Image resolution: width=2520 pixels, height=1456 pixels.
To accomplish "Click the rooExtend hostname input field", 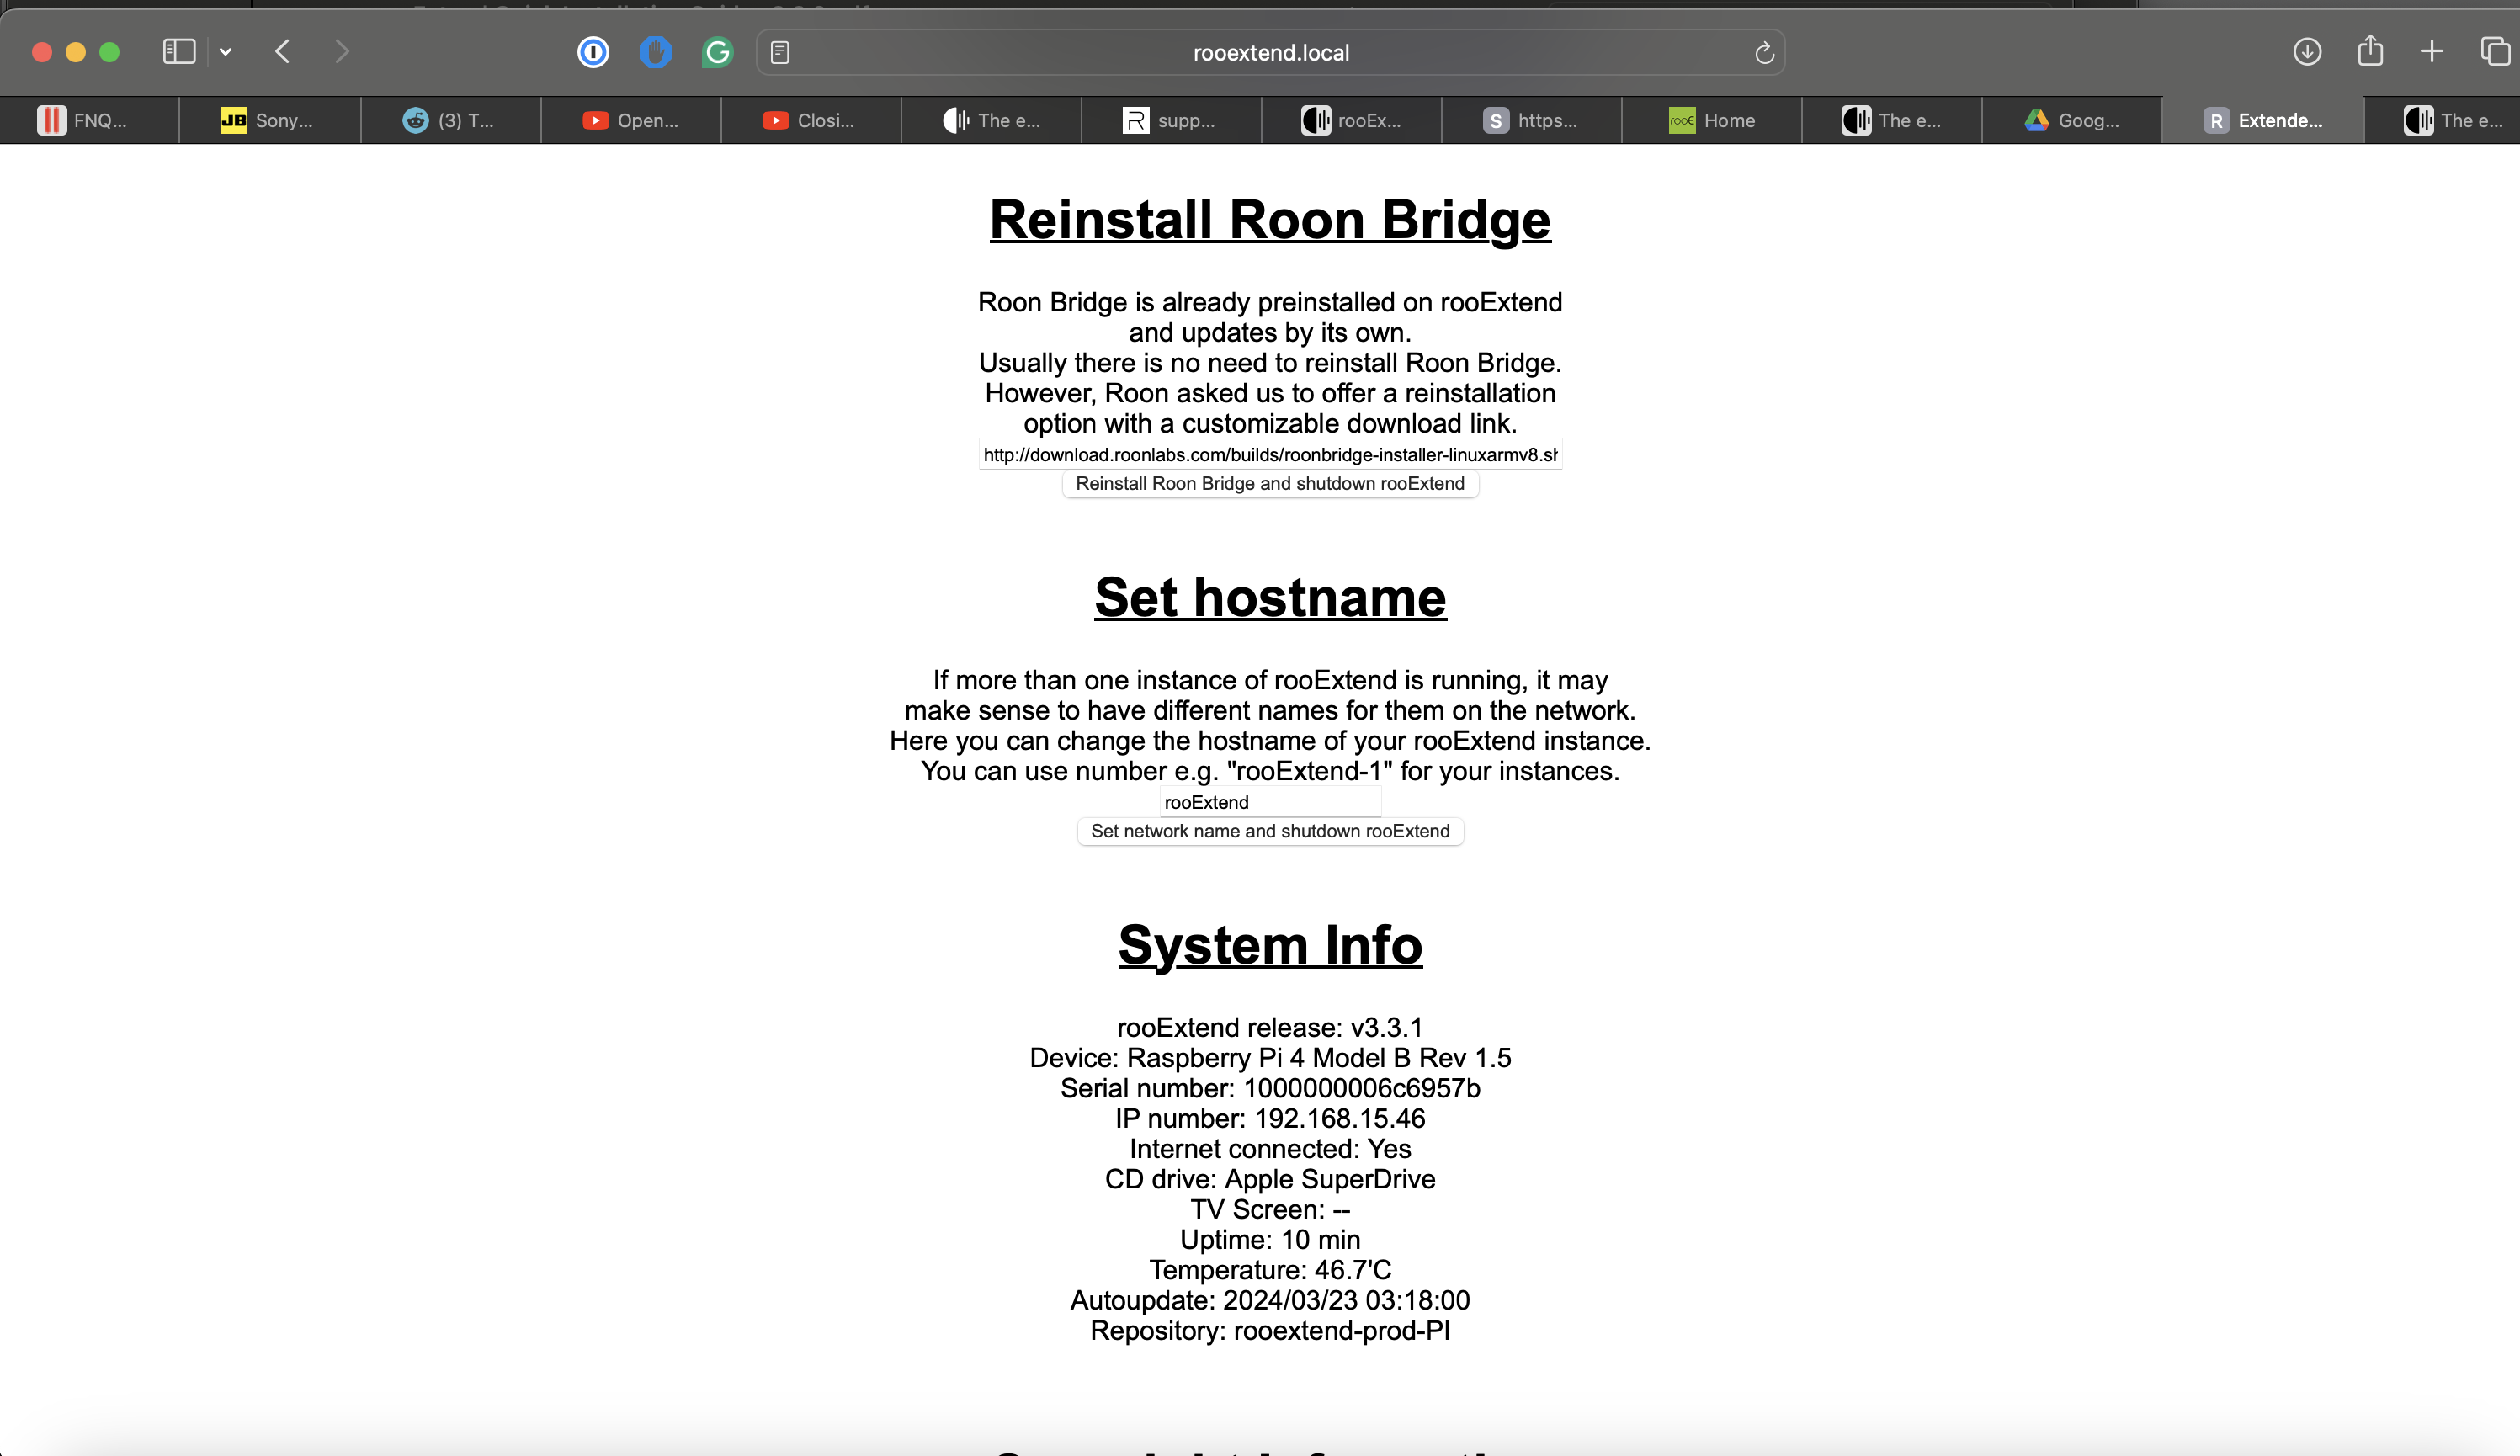I will click(x=1269, y=802).
